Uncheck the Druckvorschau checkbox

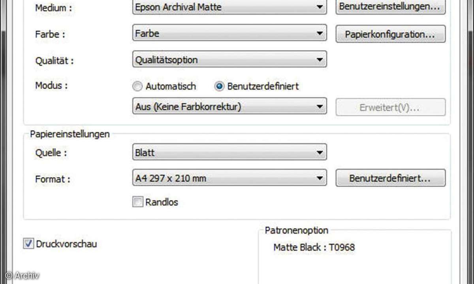pyautogui.click(x=28, y=244)
